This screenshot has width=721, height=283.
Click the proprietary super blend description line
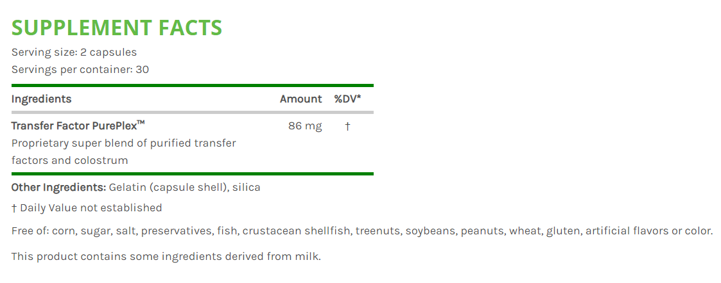click(x=123, y=143)
